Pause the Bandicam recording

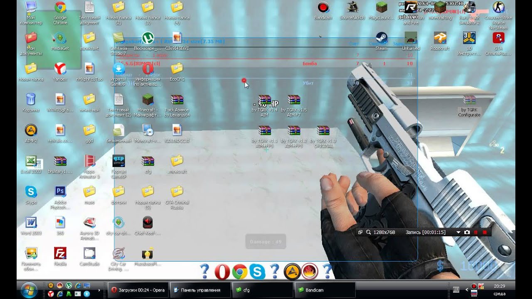(x=476, y=232)
